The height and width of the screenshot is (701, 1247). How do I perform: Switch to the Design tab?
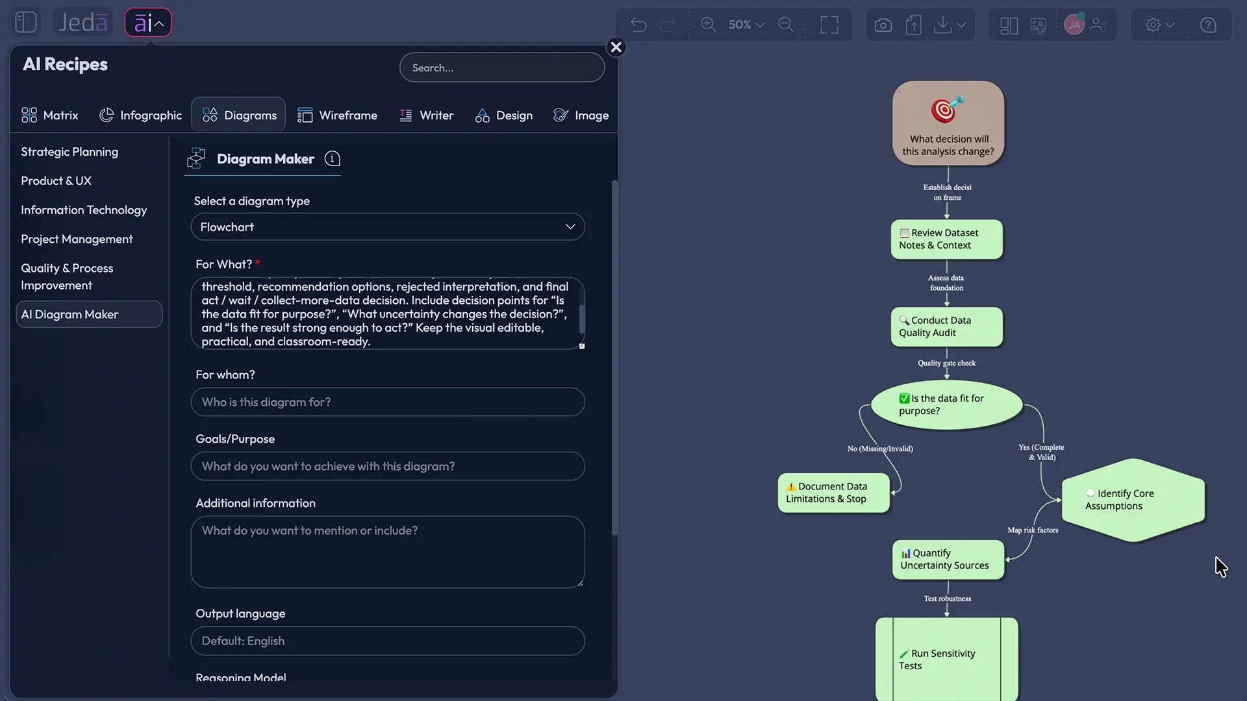pos(503,116)
